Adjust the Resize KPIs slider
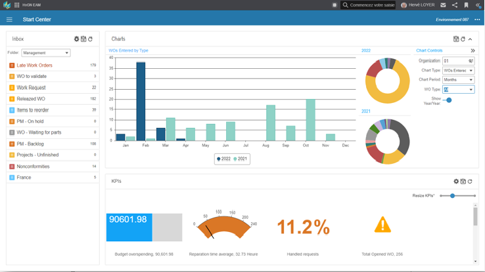 pyautogui.click(x=453, y=196)
